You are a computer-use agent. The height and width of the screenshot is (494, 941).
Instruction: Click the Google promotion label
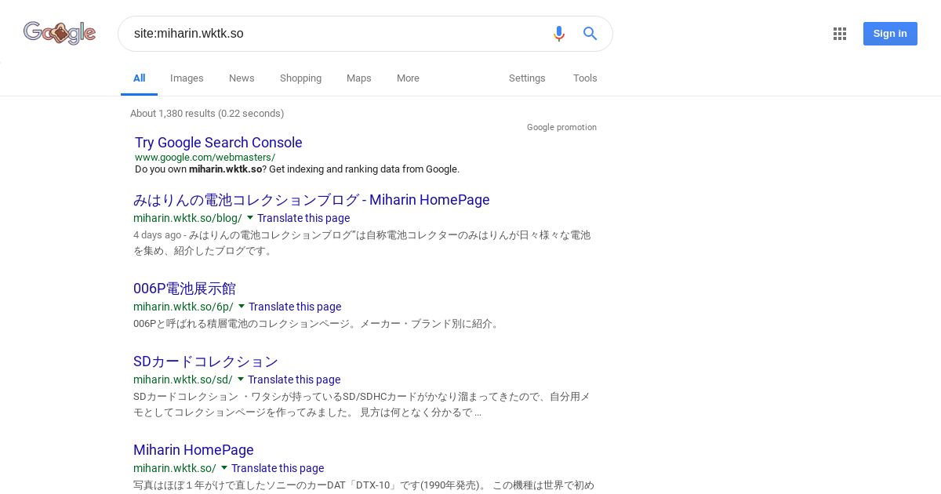561,127
